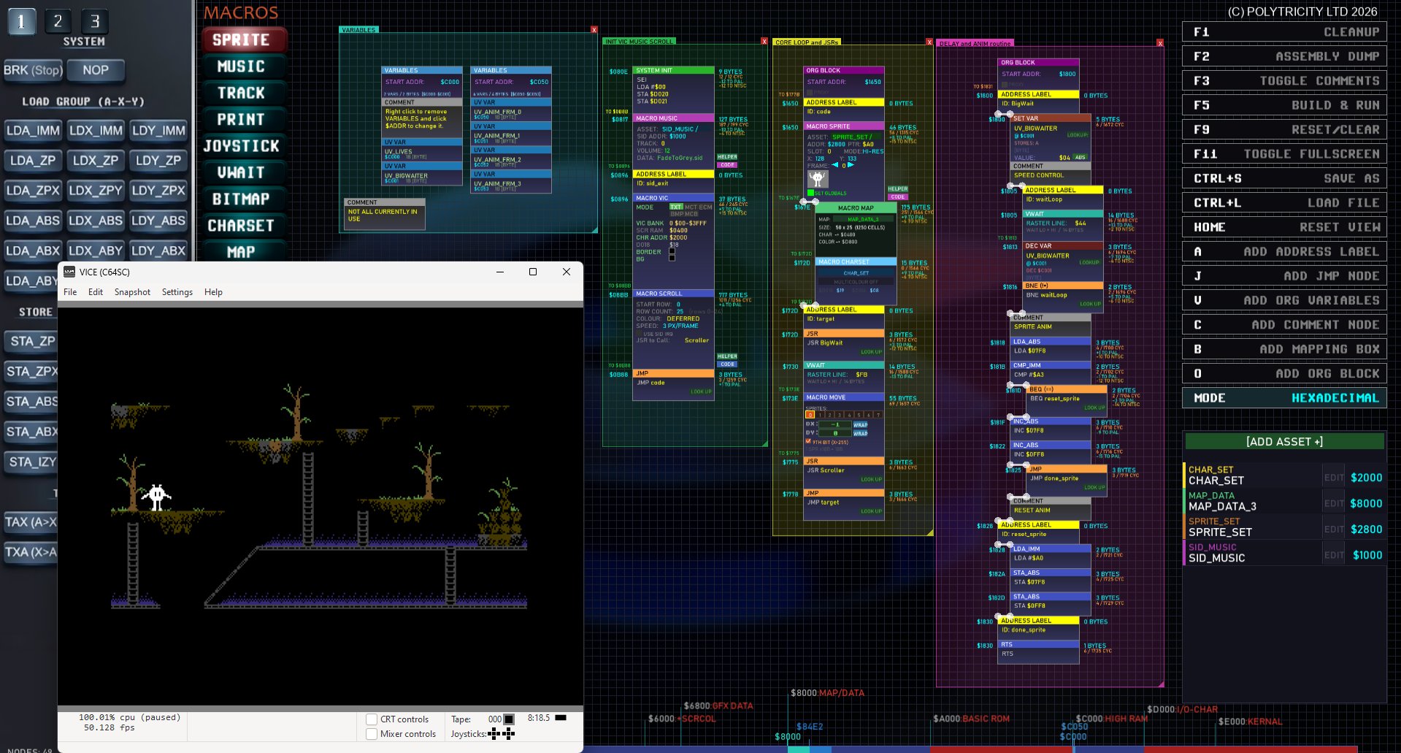Open the Snapshot menu in VICE
The height and width of the screenshot is (753, 1401).
(x=132, y=292)
